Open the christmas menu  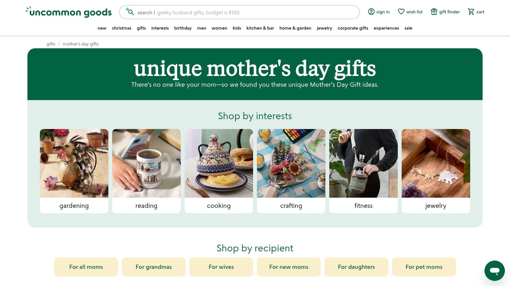coord(121,28)
